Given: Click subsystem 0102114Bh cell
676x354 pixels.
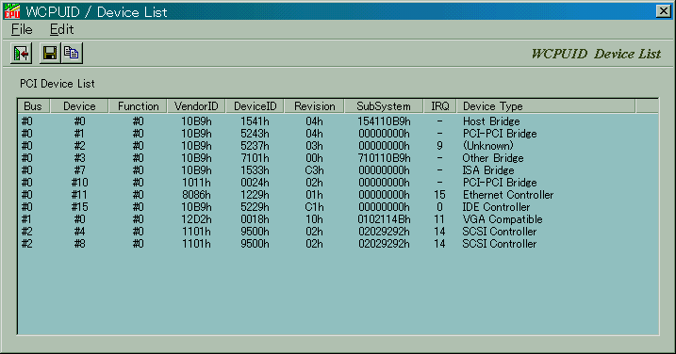Looking at the screenshot, I should point(384,219).
